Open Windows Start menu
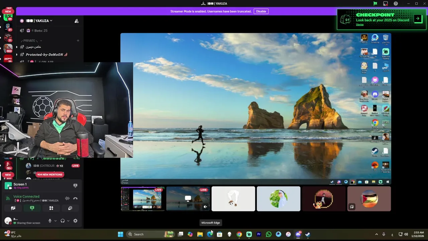The image size is (428, 241). click(x=120, y=234)
